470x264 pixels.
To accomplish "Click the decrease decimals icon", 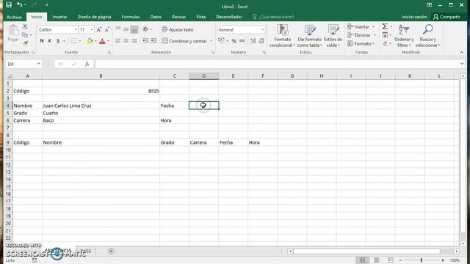I will coord(261,41).
